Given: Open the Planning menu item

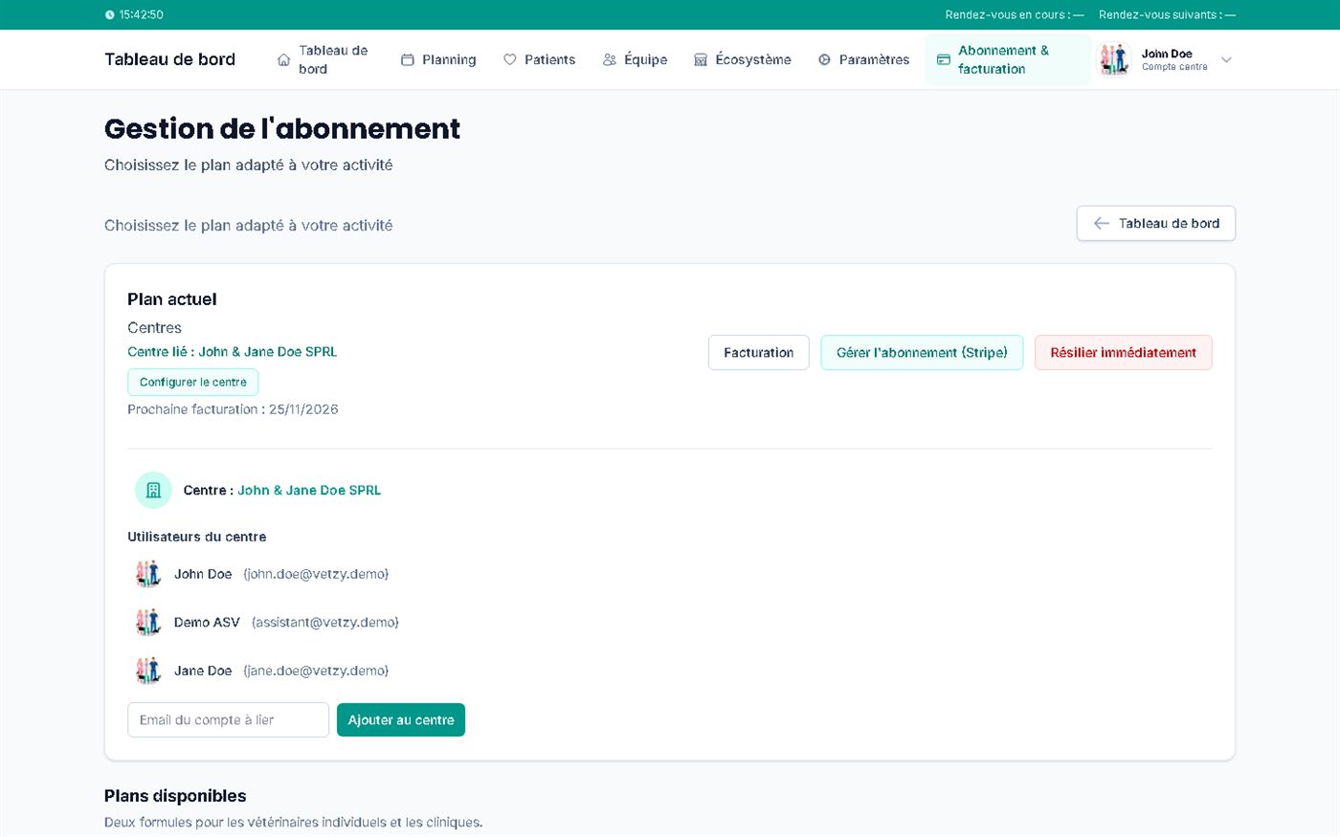Looking at the screenshot, I should [x=438, y=59].
